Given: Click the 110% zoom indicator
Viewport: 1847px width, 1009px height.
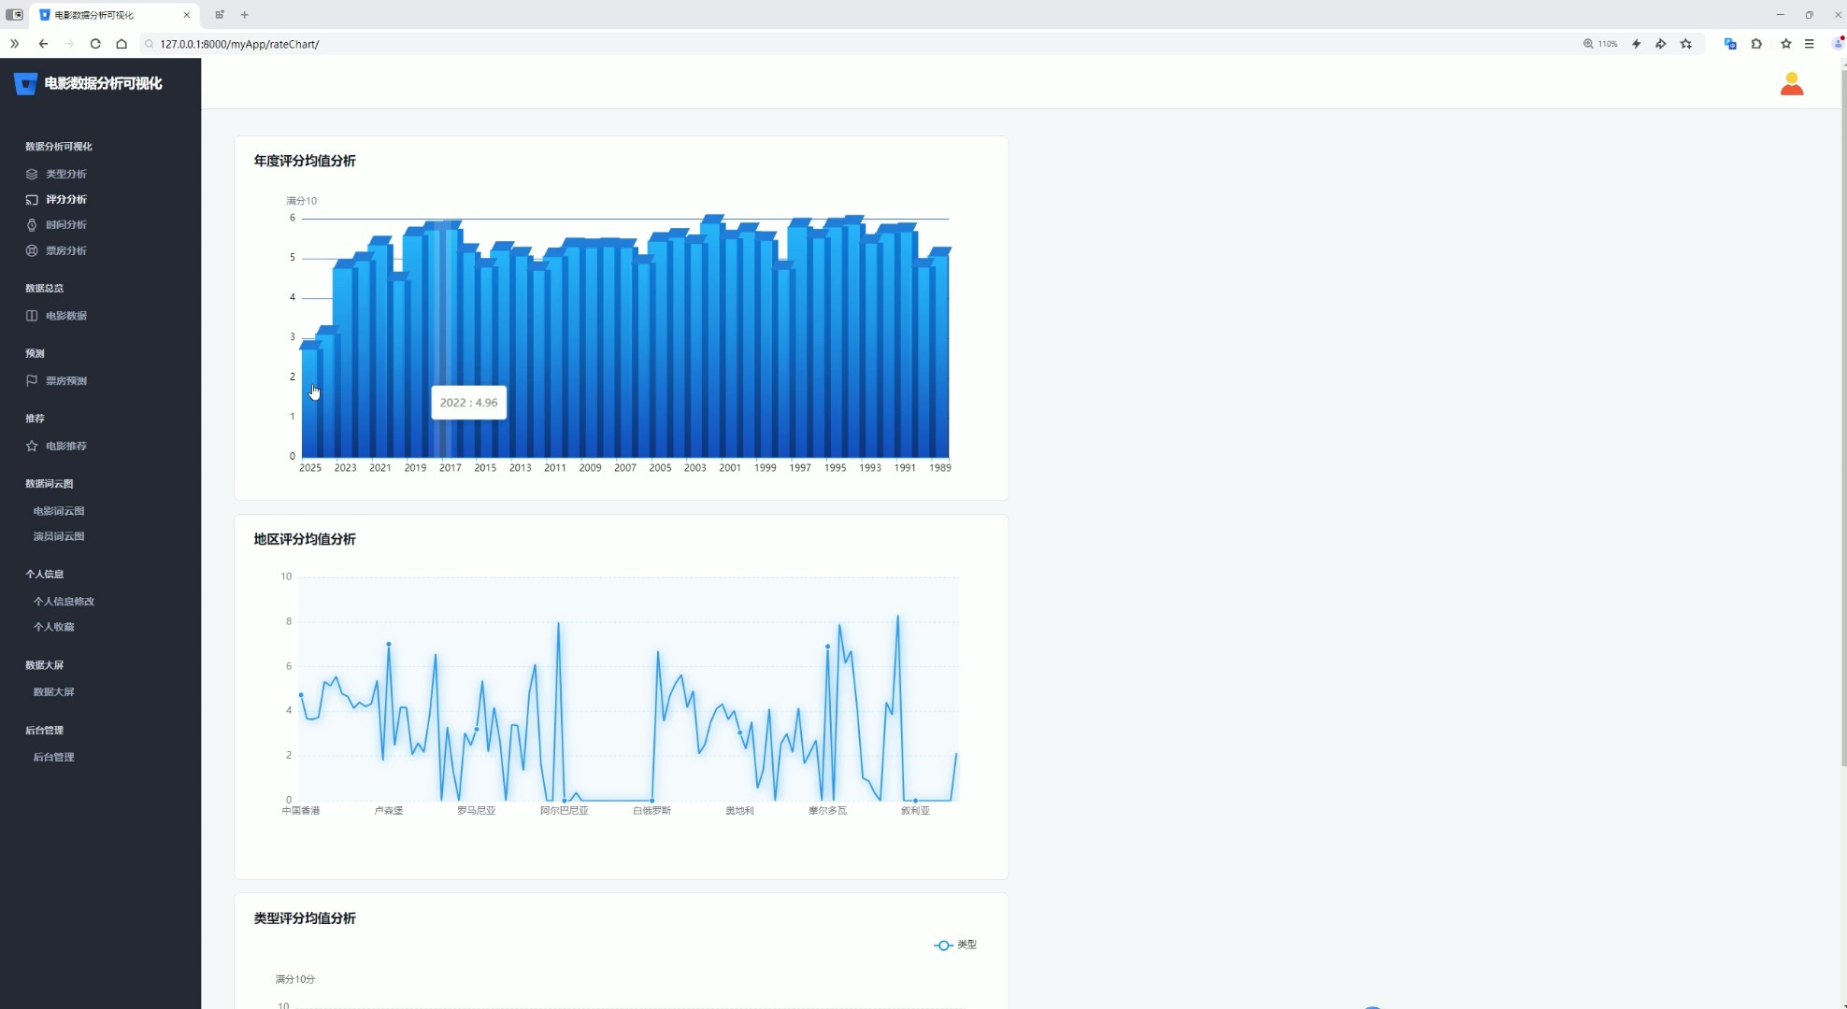Looking at the screenshot, I should pyautogui.click(x=1600, y=44).
